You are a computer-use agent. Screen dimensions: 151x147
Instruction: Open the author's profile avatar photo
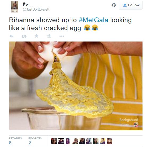tap(15, 7)
